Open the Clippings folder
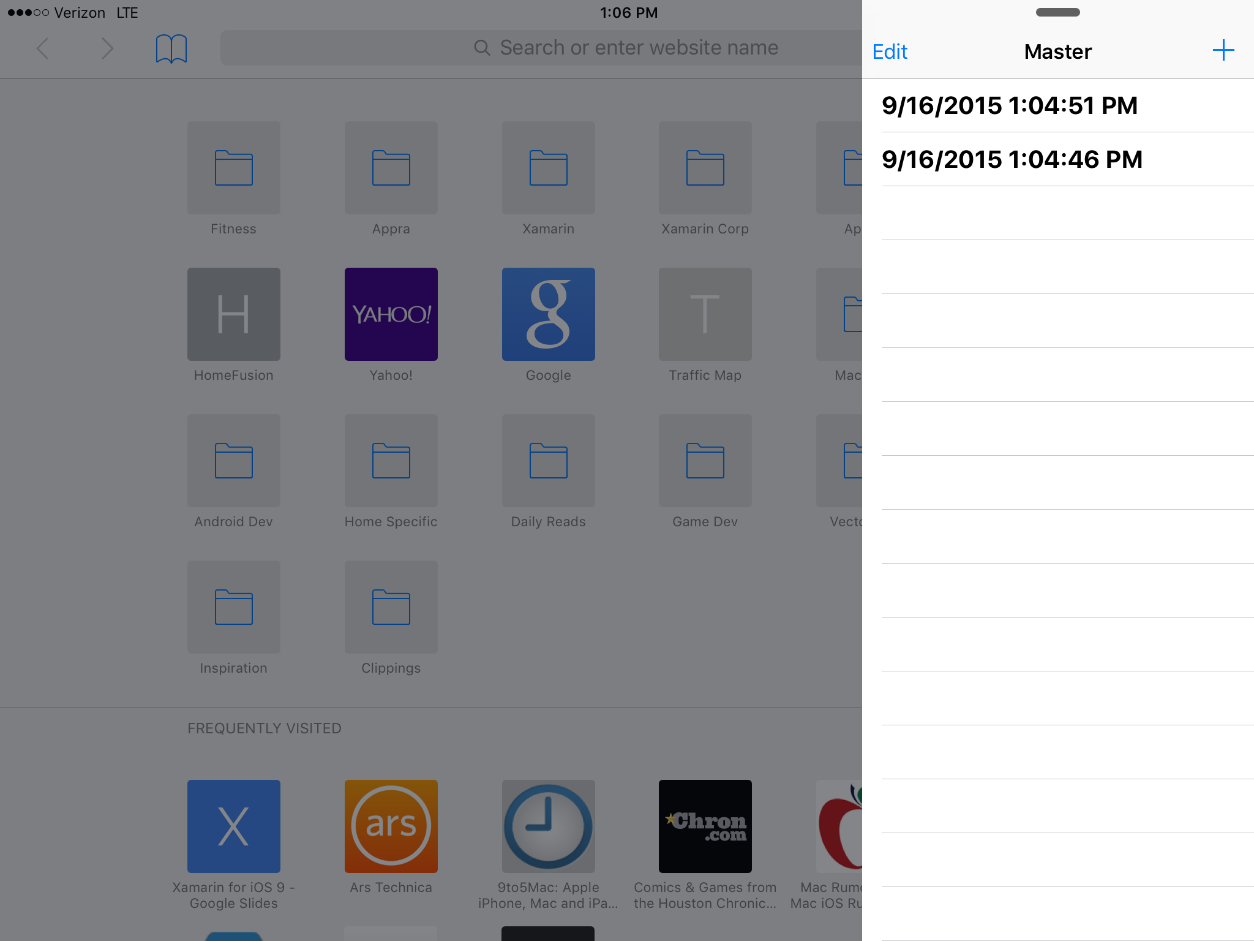 pyautogui.click(x=391, y=607)
